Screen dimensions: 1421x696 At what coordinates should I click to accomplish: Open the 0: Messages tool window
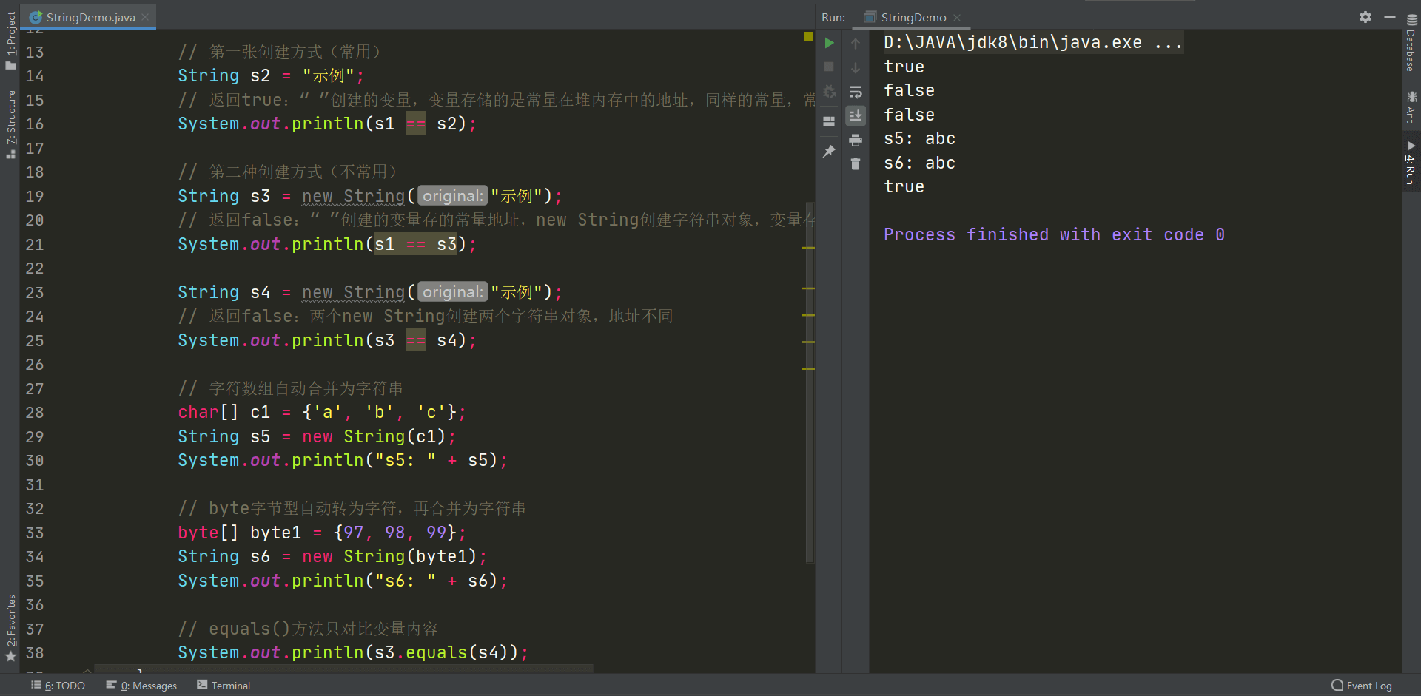(x=141, y=686)
